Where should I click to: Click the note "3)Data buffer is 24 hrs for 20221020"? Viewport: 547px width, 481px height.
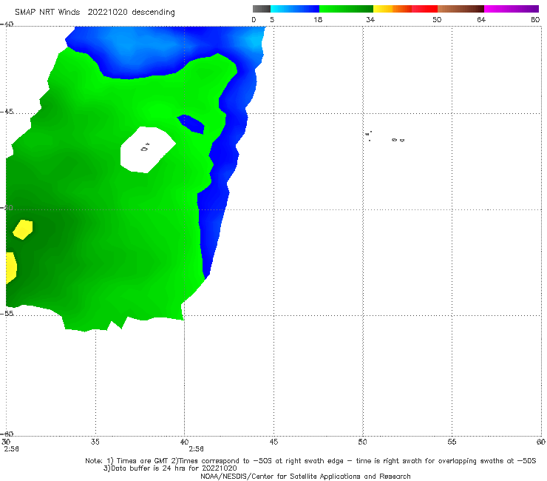pos(170,468)
